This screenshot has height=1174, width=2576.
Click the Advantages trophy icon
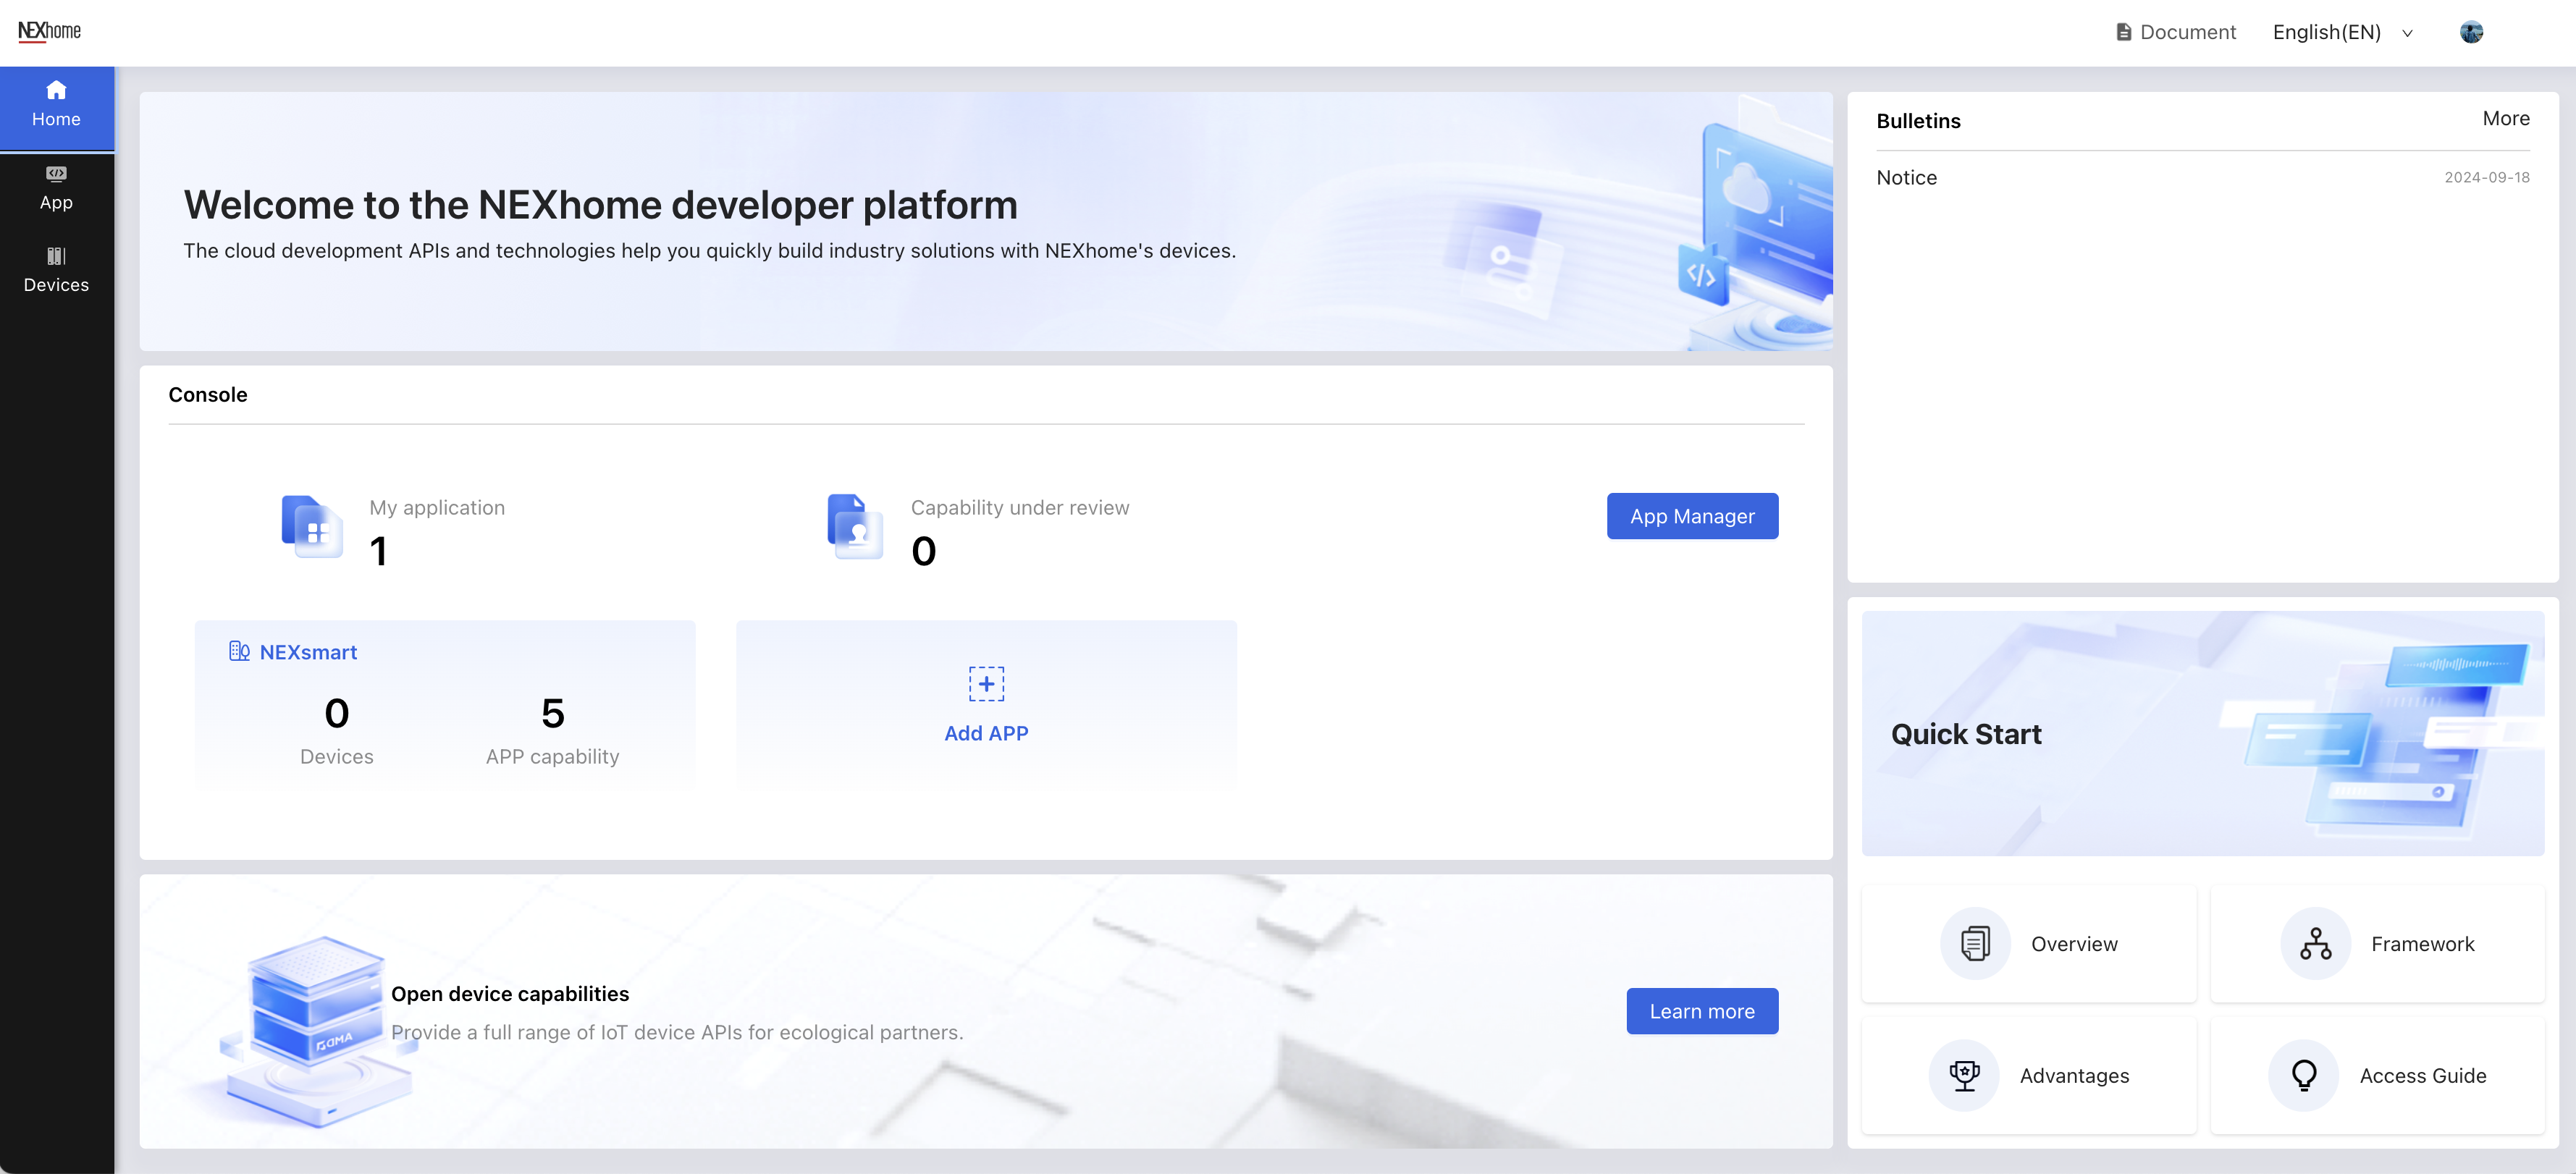pos(1964,1075)
